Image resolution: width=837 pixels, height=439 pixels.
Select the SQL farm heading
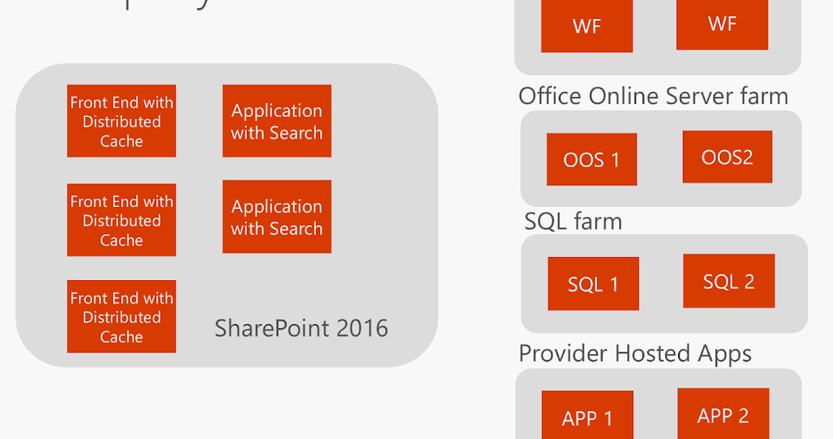[573, 221]
